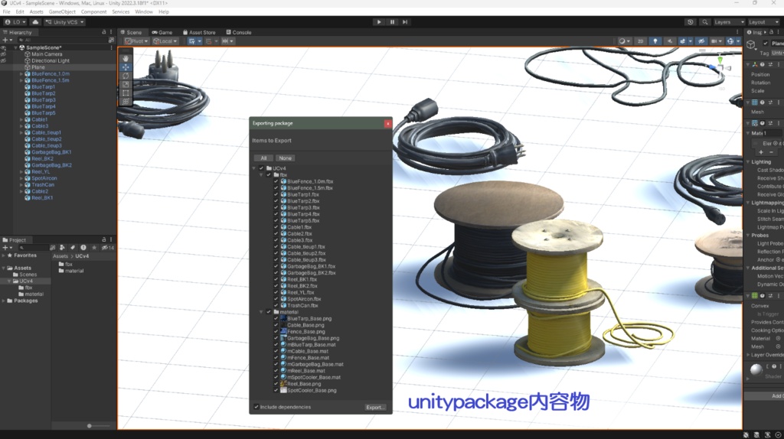The width and height of the screenshot is (784, 439).
Task: Click favorites star icon in Project toolbar
Action: (94, 248)
